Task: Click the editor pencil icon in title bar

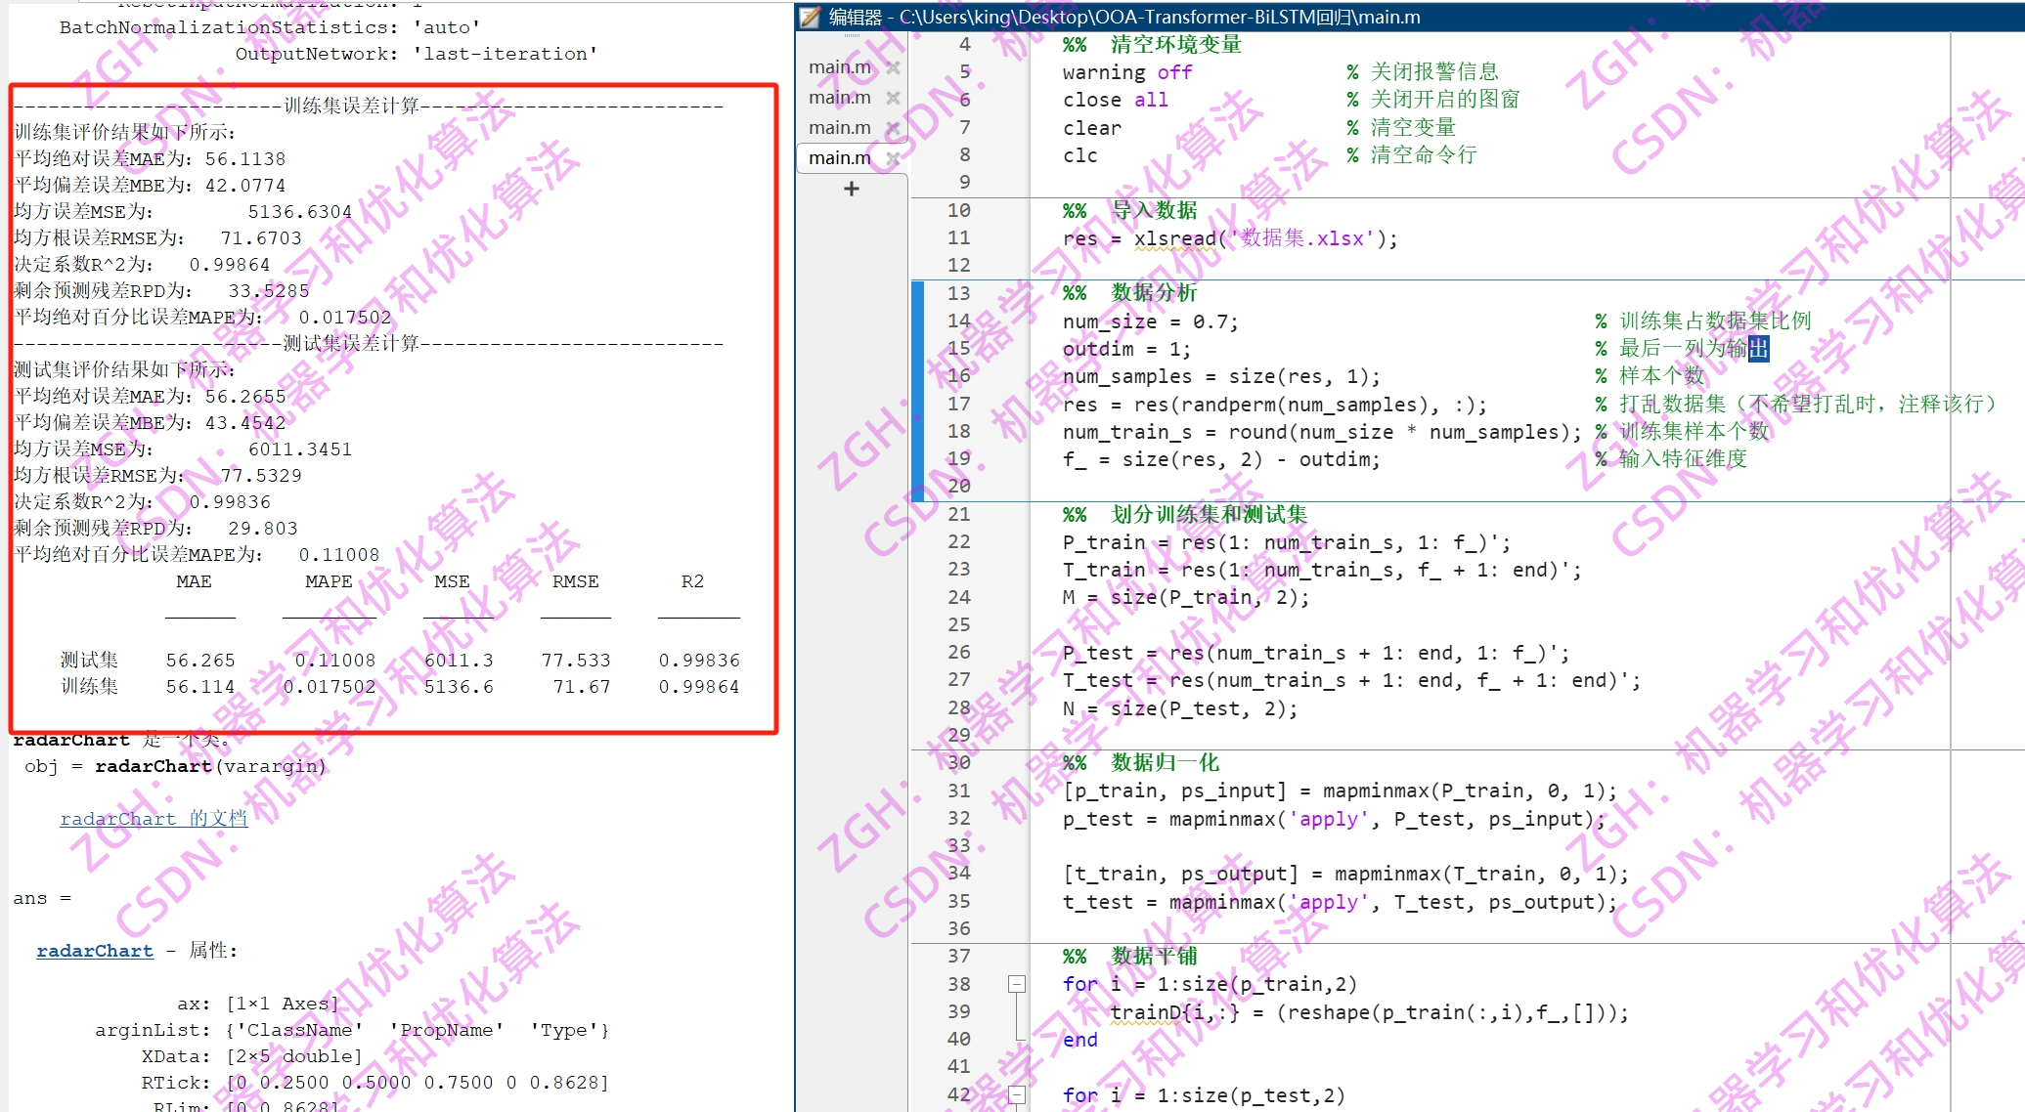Action: click(x=811, y=17)
